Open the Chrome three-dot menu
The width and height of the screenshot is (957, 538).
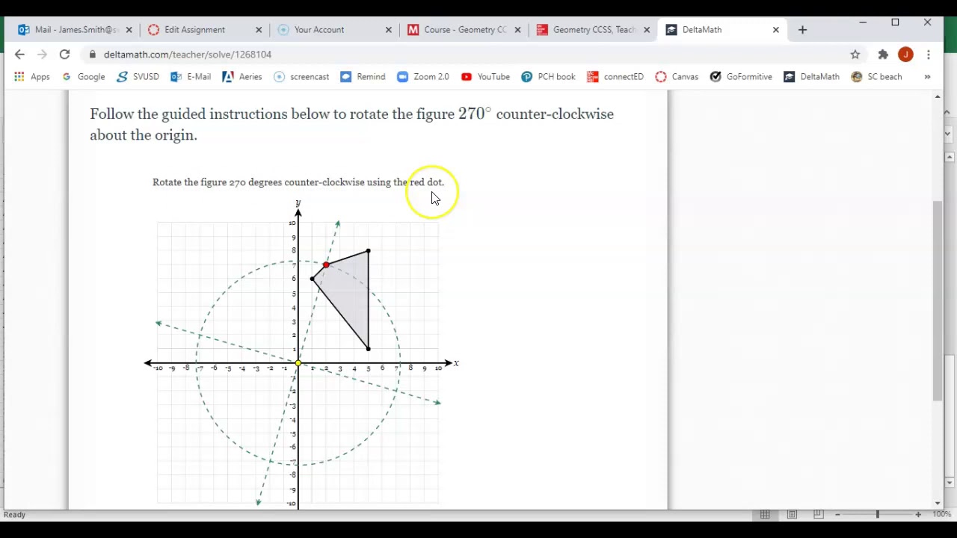pyautogui.click(x=928, y=55)
